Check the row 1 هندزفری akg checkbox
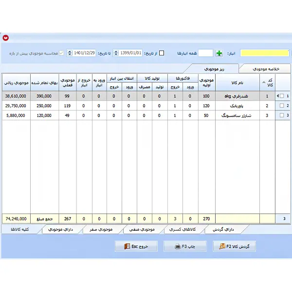Image resolution: width=292 pixels, height=292 pixels. [282, 96]
